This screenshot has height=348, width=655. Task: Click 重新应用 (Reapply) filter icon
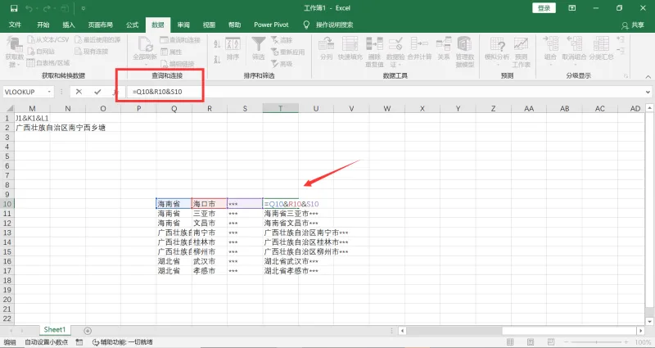[275, 52]
